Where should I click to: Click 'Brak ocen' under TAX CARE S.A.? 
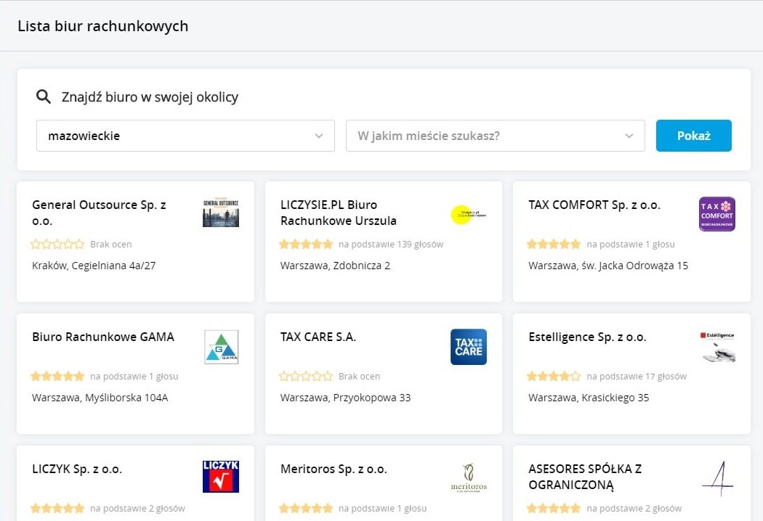[359, 377]
